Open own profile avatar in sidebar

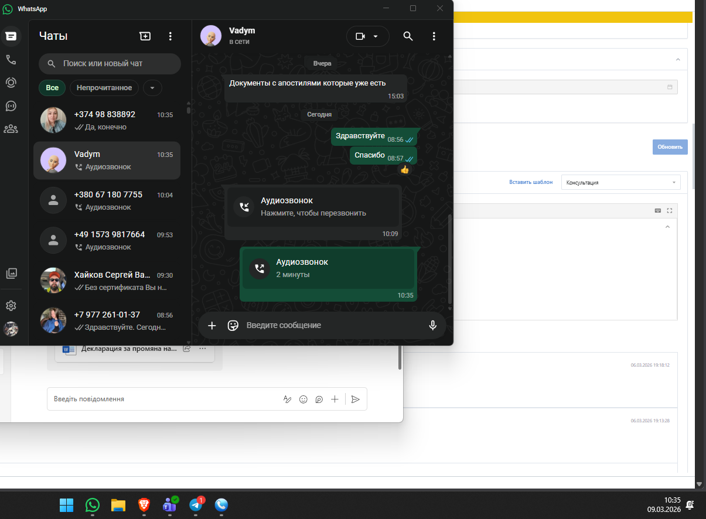pos(11,329)
